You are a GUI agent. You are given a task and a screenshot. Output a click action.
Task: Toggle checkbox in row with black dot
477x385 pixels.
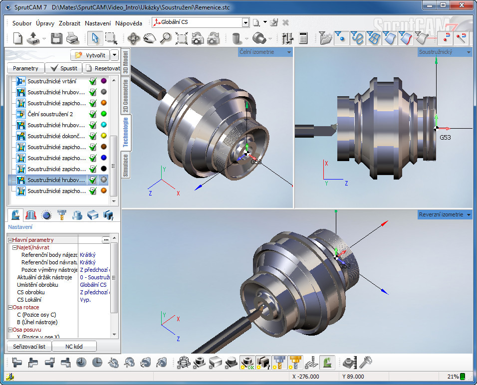tap(93, 169)
